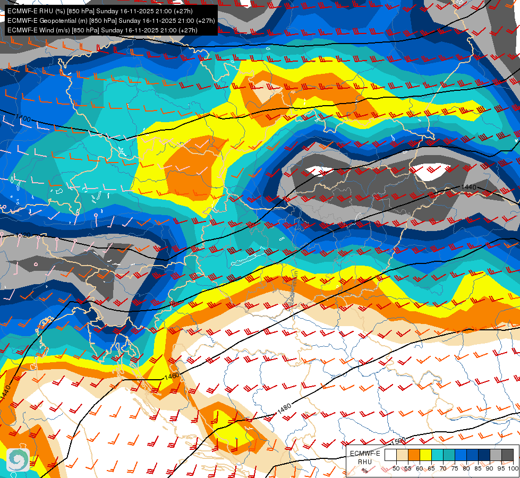
Task: Click the legend tick value 80
Action: point(466,469)
